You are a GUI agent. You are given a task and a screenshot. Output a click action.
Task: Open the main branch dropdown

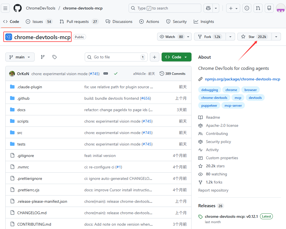click(x=20, y=57)
